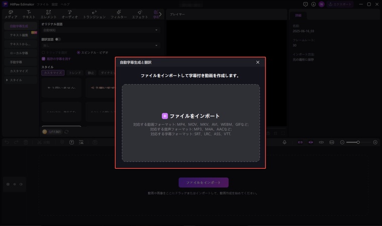The width and height of the screenshot is (382, 226).
Task: Open the トランジション (Transitions) tab
Action: point(94,15)
